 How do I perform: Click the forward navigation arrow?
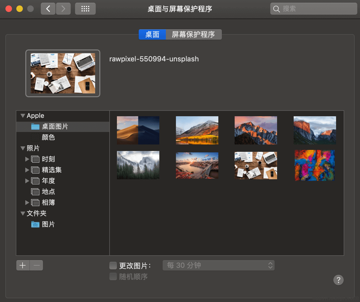click(x=63, y=9)
